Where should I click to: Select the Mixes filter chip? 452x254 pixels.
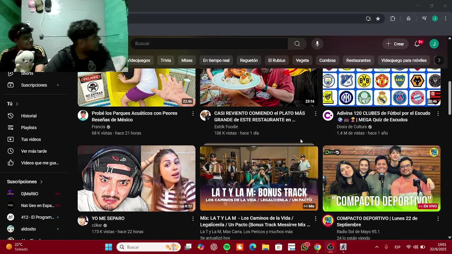click(x=187, y=60)
